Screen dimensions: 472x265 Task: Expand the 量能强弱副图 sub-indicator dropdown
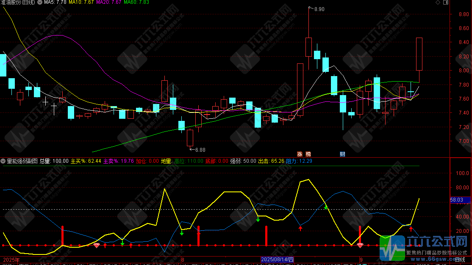[x=3, y=161]
